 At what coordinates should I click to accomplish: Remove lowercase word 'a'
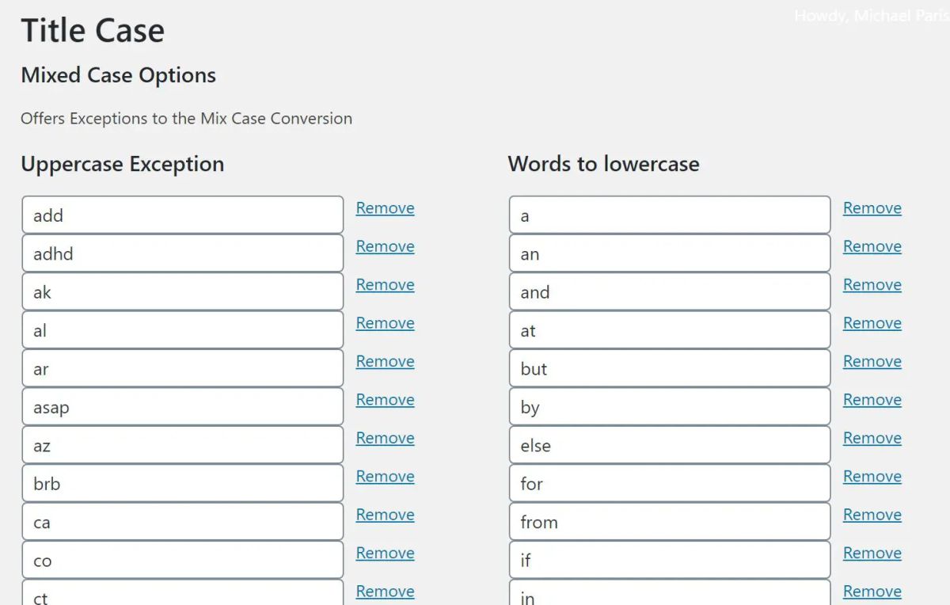click(872, 208)
